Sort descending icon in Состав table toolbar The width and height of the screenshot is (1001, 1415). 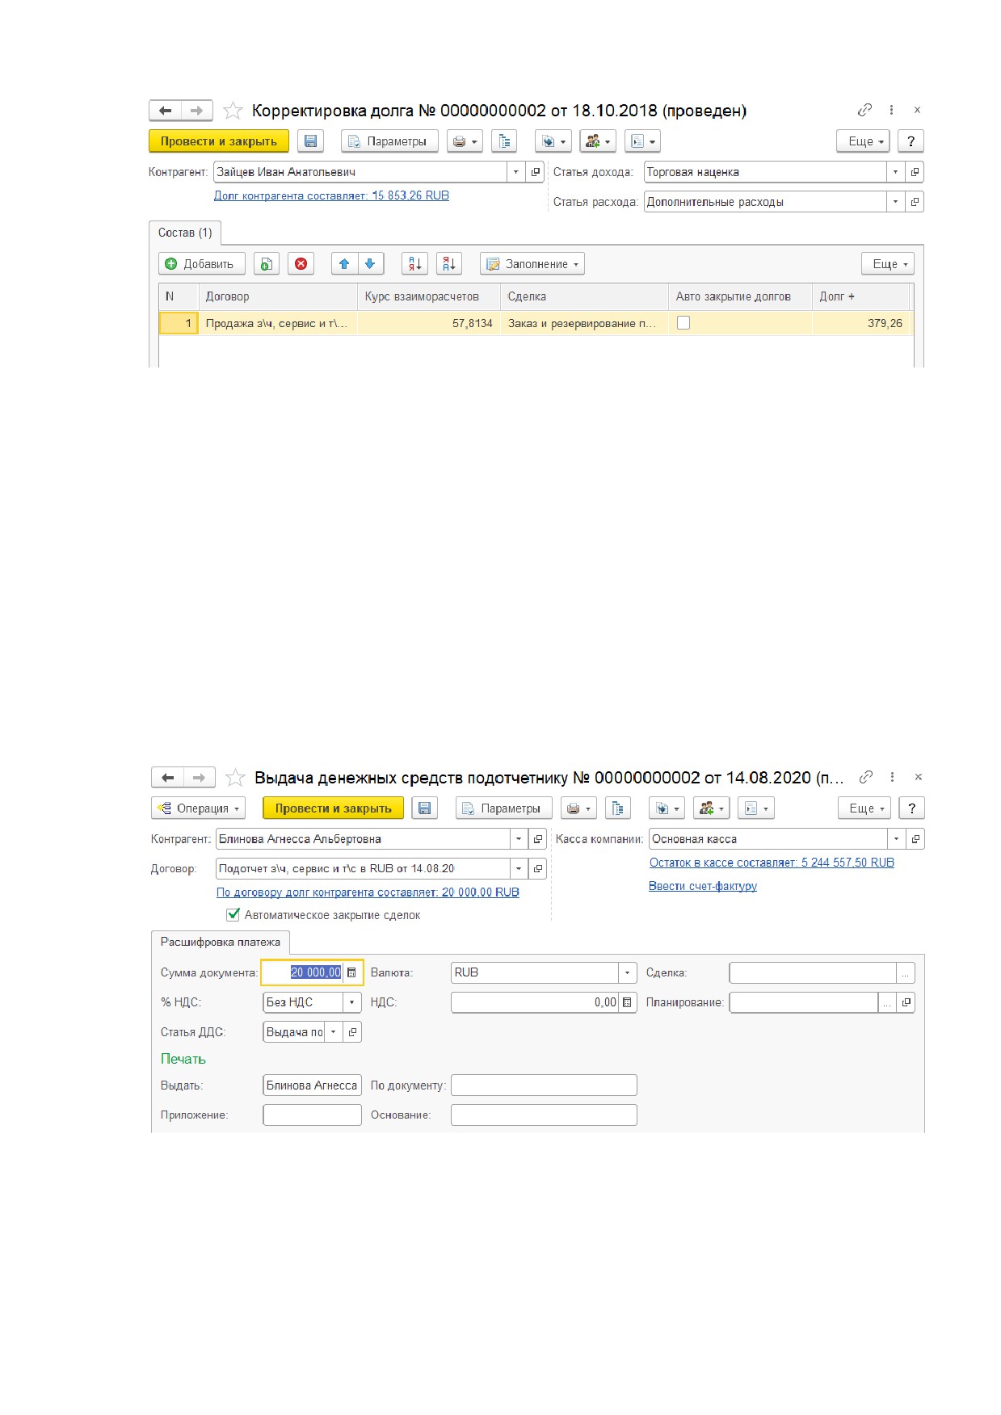point(449,264)
